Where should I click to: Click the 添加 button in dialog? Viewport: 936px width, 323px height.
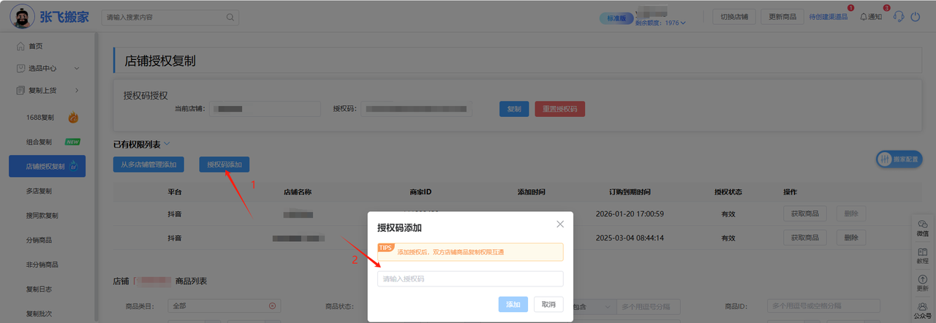(513, 304)
